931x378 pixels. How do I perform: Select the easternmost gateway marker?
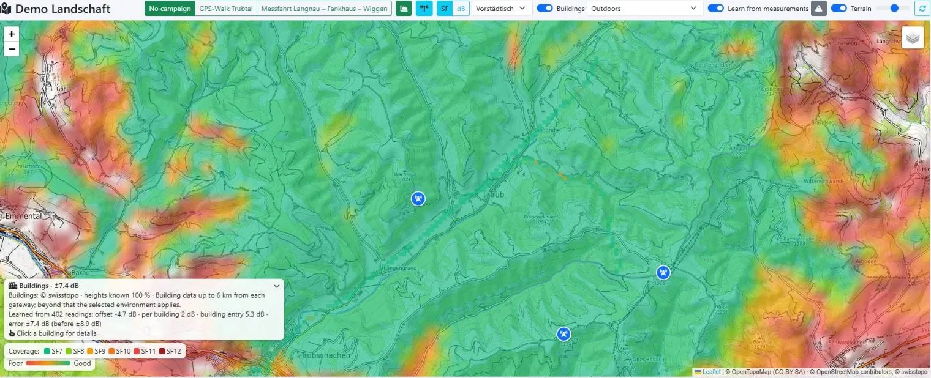click(x=663, y=272)
